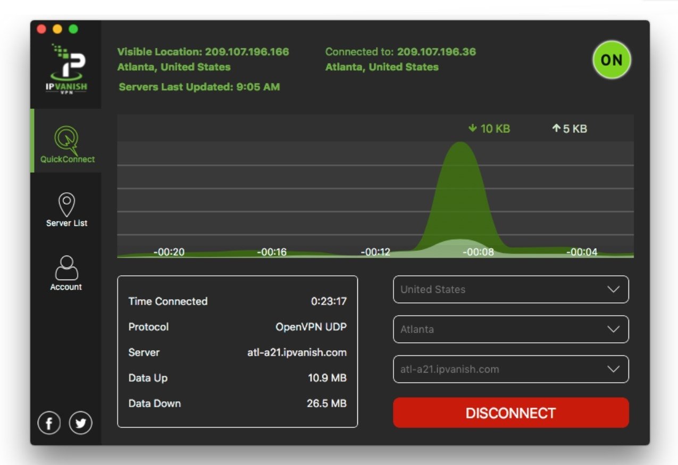The height and width of the screenshot is (465, 678).
Task: Click the 10 KB download rate indicator
Action: pos(489,129)
